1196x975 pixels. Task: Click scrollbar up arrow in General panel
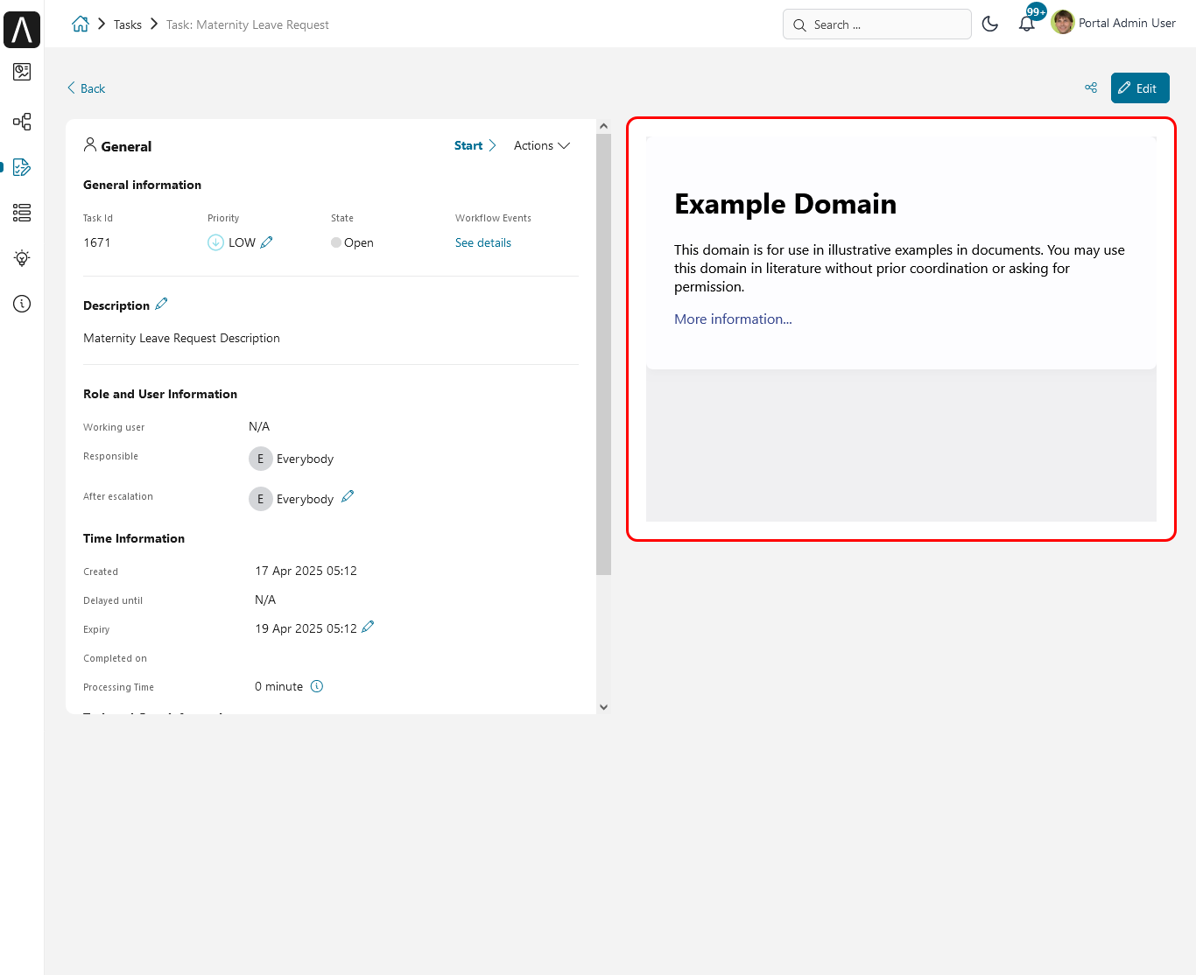[x=603, y=126]
